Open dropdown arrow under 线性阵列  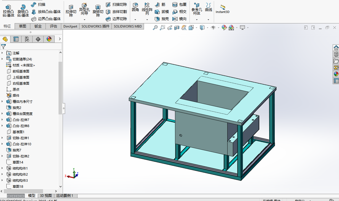[x=147, y=20]
